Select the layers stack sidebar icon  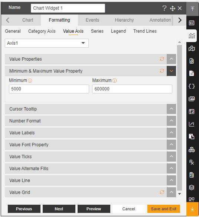(x=192, y=188)
